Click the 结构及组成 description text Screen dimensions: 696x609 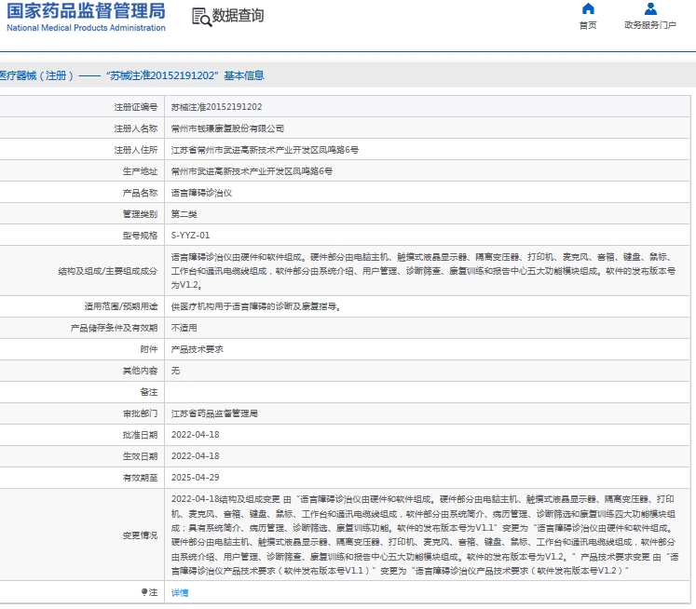click(x=423, y=271)
